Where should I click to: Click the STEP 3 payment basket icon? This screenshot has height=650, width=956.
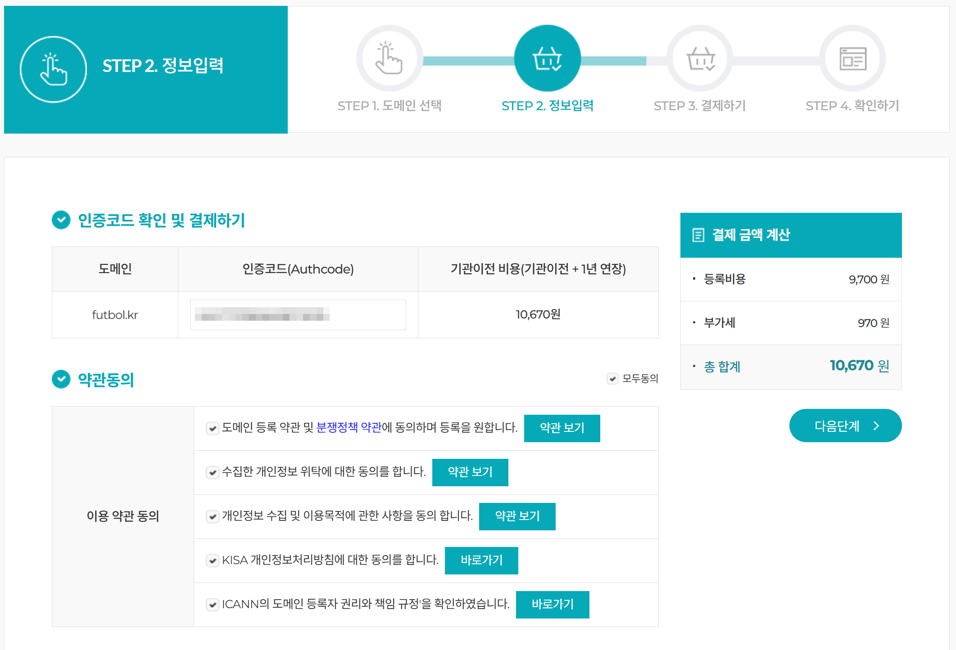[x=700, y=58]
